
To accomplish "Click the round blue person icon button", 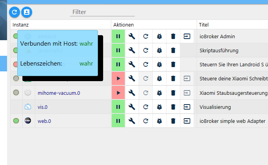I will [x=27, y=12].
